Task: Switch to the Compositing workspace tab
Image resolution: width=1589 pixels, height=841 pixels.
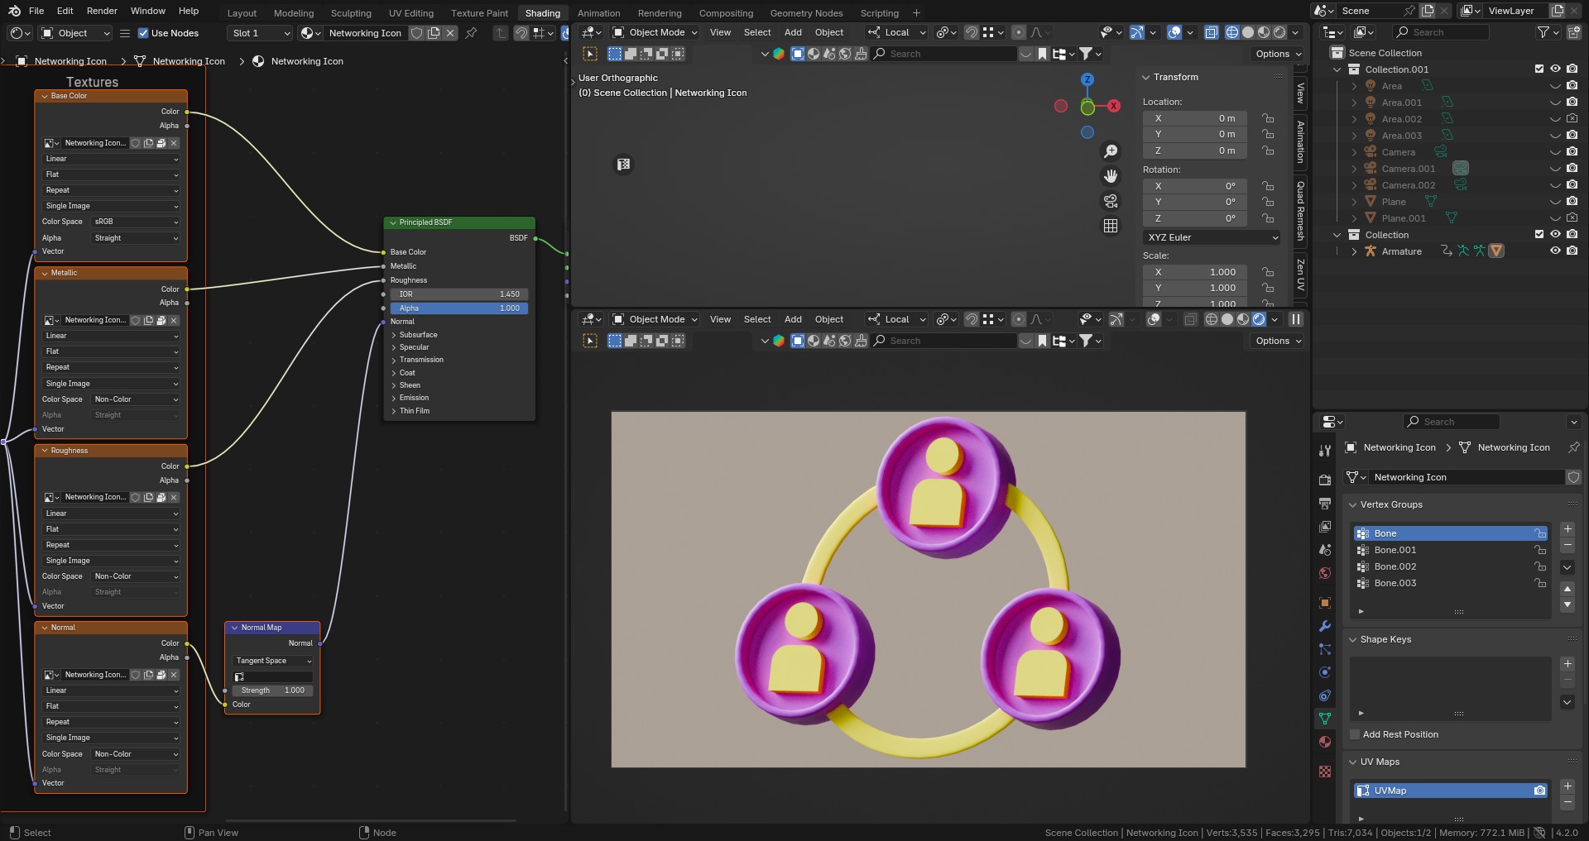Action: [726, 13]
